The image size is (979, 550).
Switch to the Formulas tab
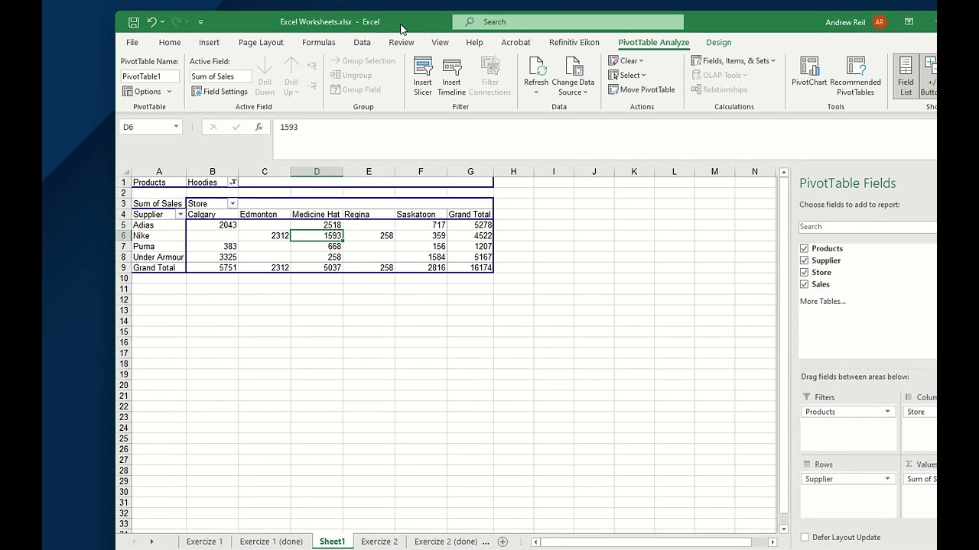[319, 42]
